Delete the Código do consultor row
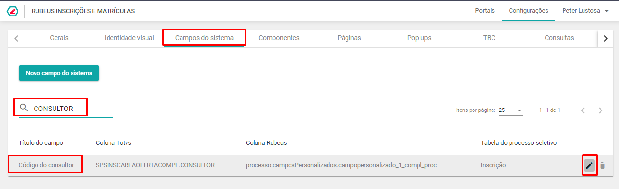This screenshot has height=189, width=619. click(602, 165)
